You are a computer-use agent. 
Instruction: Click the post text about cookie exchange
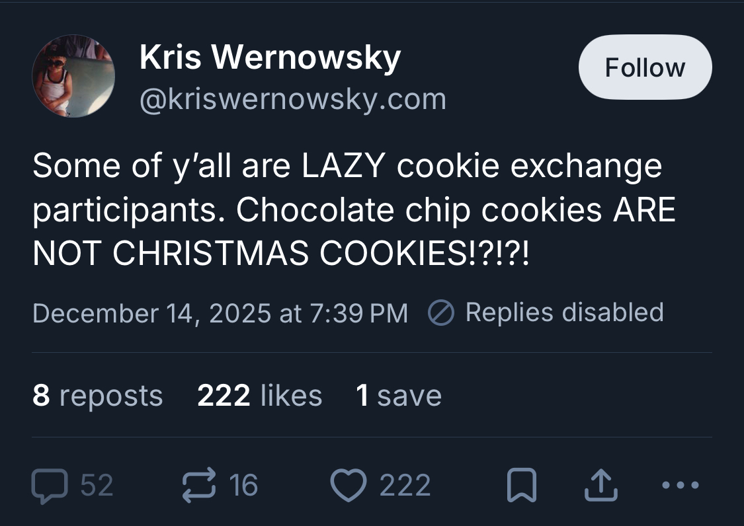(353, 209)
